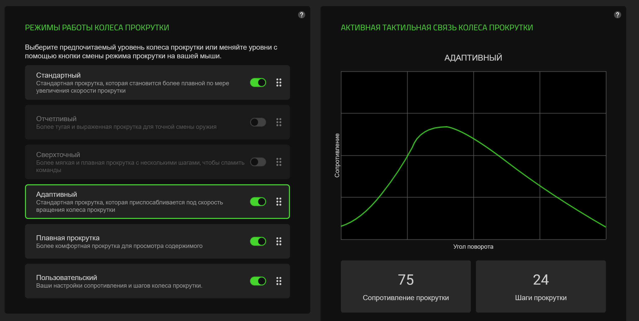Click the Сопротивление прокрутки value box
Image resolution: width=639 pixels, height=321 pixels.
(406, 286)
